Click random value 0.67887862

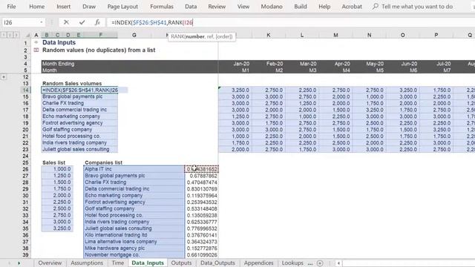pos(202,176)
